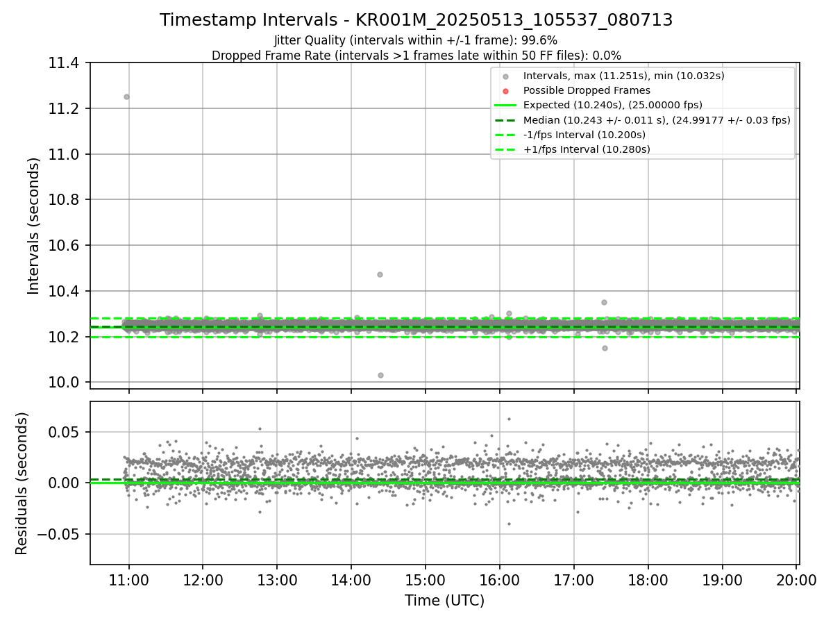
Task: Click the 18:00 time tick label
Action: point(648,580)
